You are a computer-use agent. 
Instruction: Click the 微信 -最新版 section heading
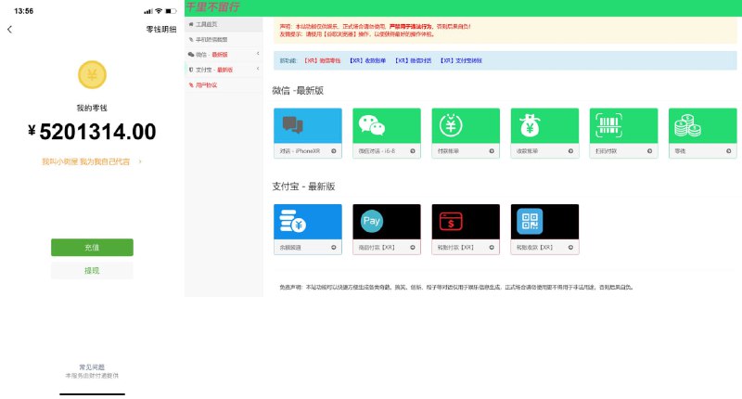[x=298, y=90]
